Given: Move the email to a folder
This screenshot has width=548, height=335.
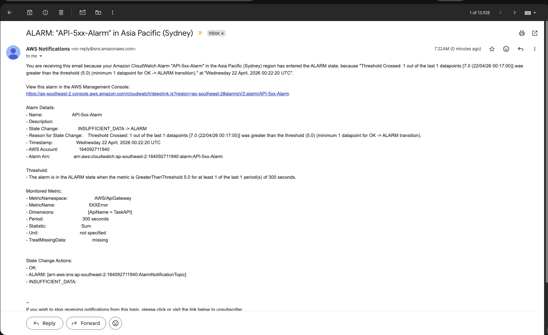Looking at the screenshot, I should click(98, 12).
